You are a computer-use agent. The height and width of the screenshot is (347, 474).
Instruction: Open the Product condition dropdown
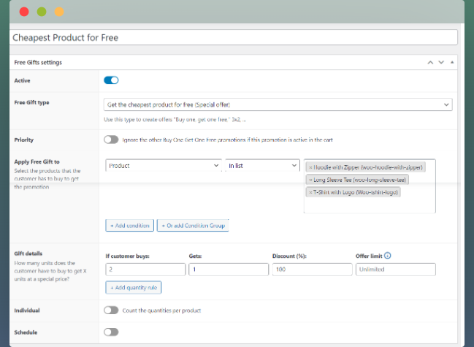pyautogui.click(x=164, y=166)
